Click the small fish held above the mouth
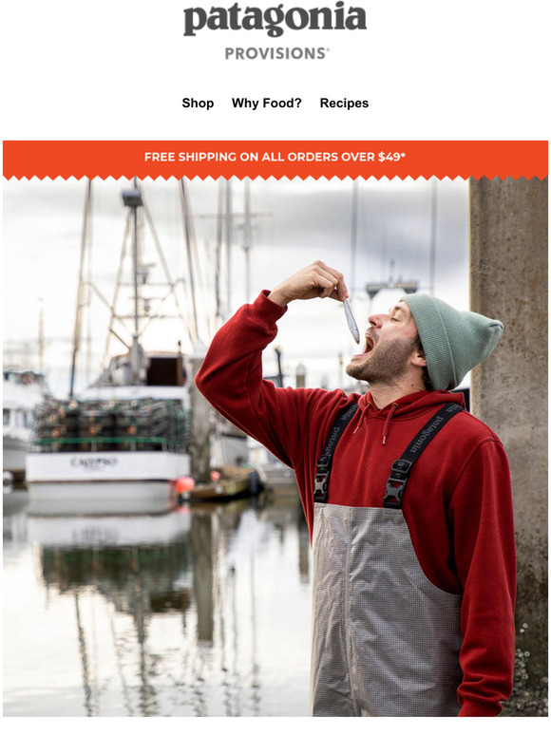Screen dimensions: 551x735 click(351, 320)
